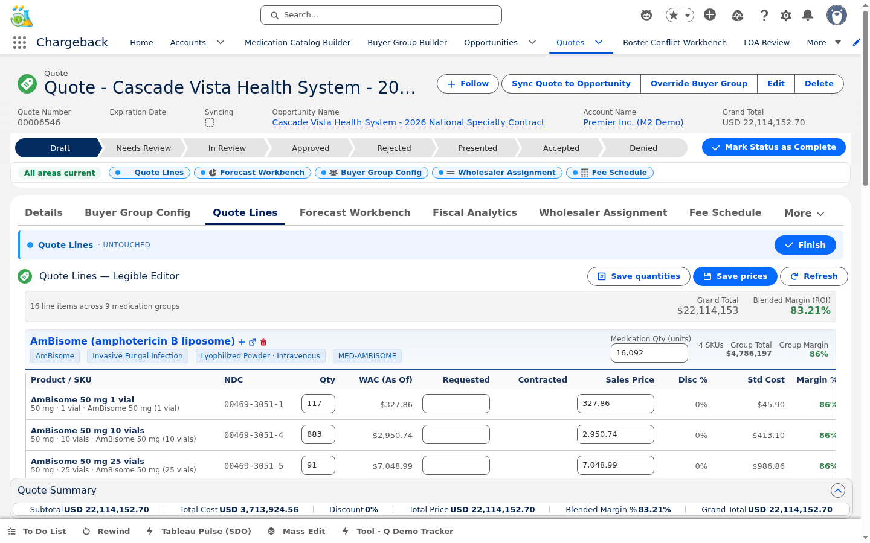The width and height of the screenshot is (870, 543).
Task: Expand Opportunities nav dropdown chevron
Action: pos(532,42)
